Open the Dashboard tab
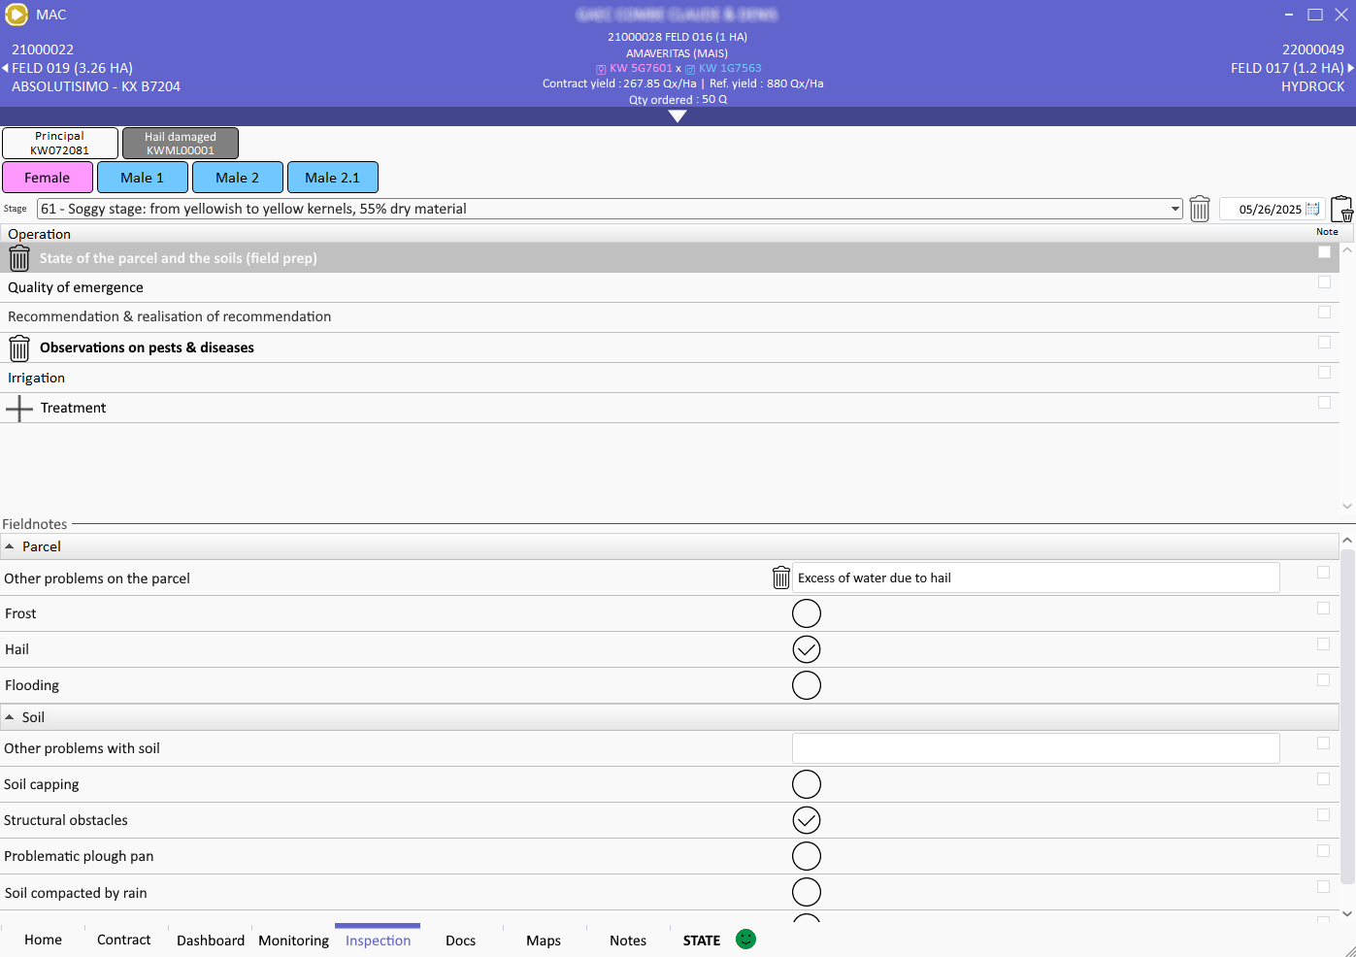The width and height of the screenshot is (1356, 957). (x=211, y=940)
